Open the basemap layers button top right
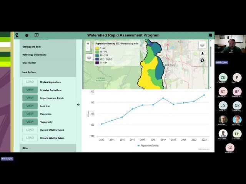246x184 pixels. pos(202,45)
